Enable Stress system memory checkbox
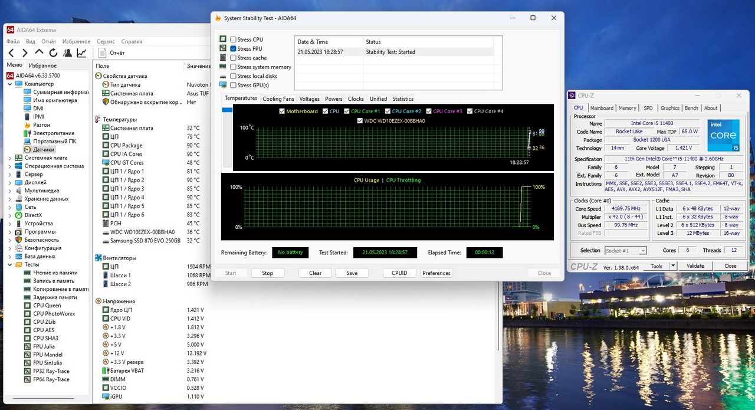Image resolution: width=755 pixels, height=410 pixels. click(x=233, y=67)
